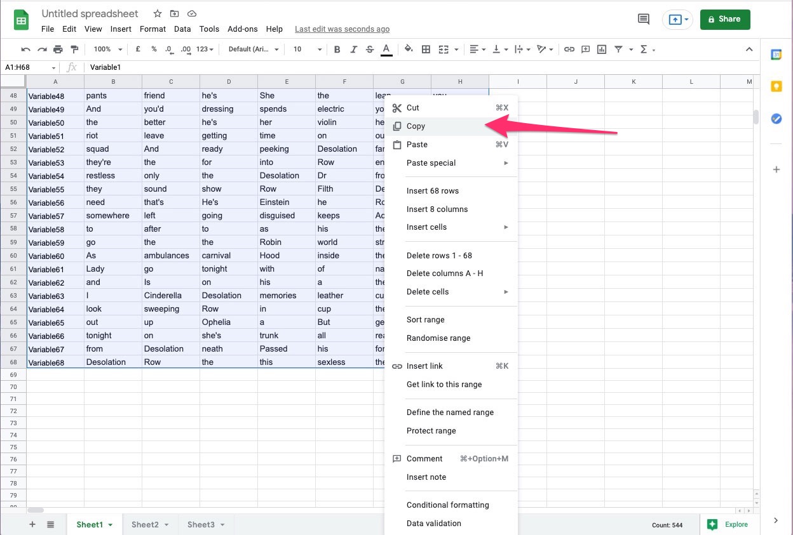Switch to the Sheet2 tab
Viewport: 793px width, 535px height.
tap(151, 524)
